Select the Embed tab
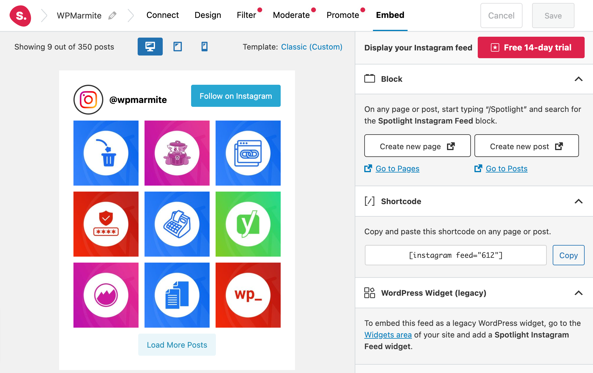Screen dimensions: 593x373 pyautogui.click(x=390, y=15)
